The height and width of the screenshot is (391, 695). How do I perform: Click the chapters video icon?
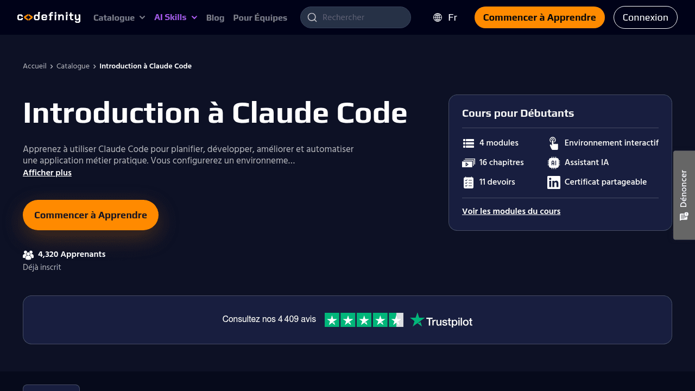pos(469,163)
